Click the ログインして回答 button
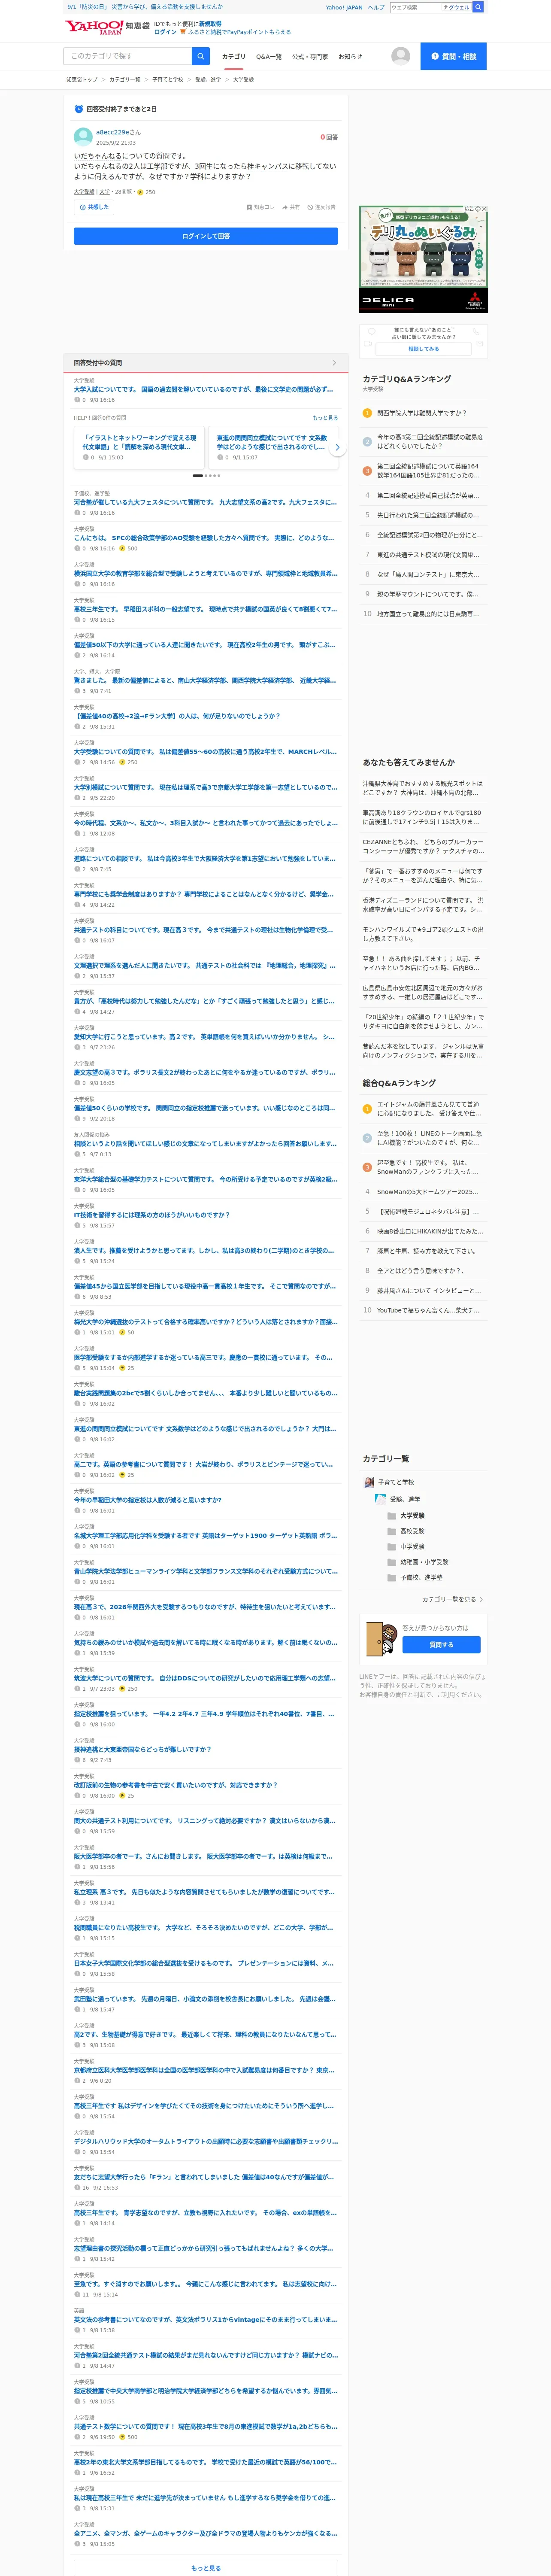Viewport: 551px width, 2576px height. click(206, 236)
